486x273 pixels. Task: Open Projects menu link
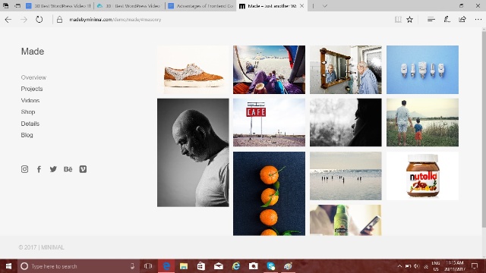pyautogui.click(x=32, y=89)
